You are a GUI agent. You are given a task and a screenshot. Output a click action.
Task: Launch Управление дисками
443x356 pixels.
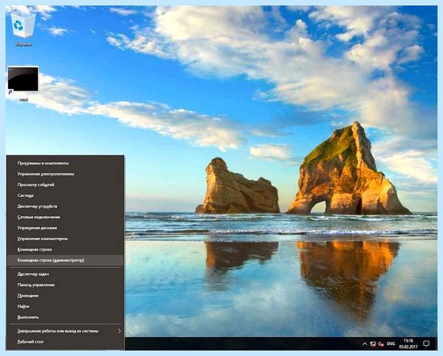pyautogui.click(x=65, y=228)
